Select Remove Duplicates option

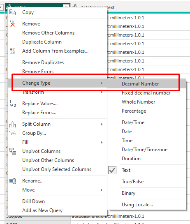pyautogui.click(x=43, y=62)
